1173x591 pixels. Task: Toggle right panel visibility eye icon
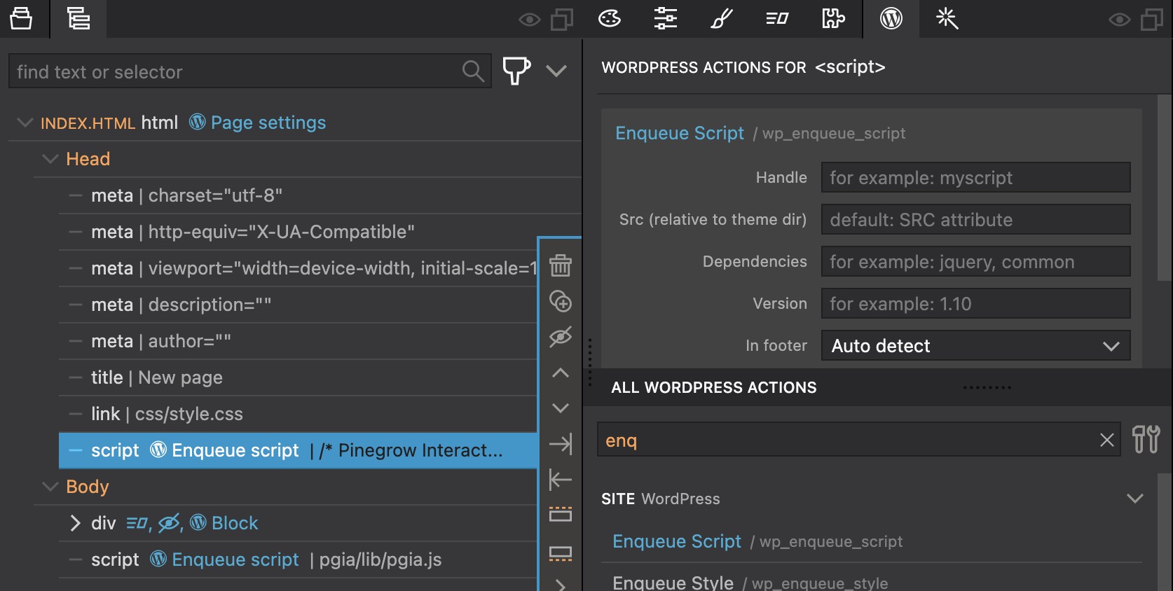click(x=1119, y=20)
